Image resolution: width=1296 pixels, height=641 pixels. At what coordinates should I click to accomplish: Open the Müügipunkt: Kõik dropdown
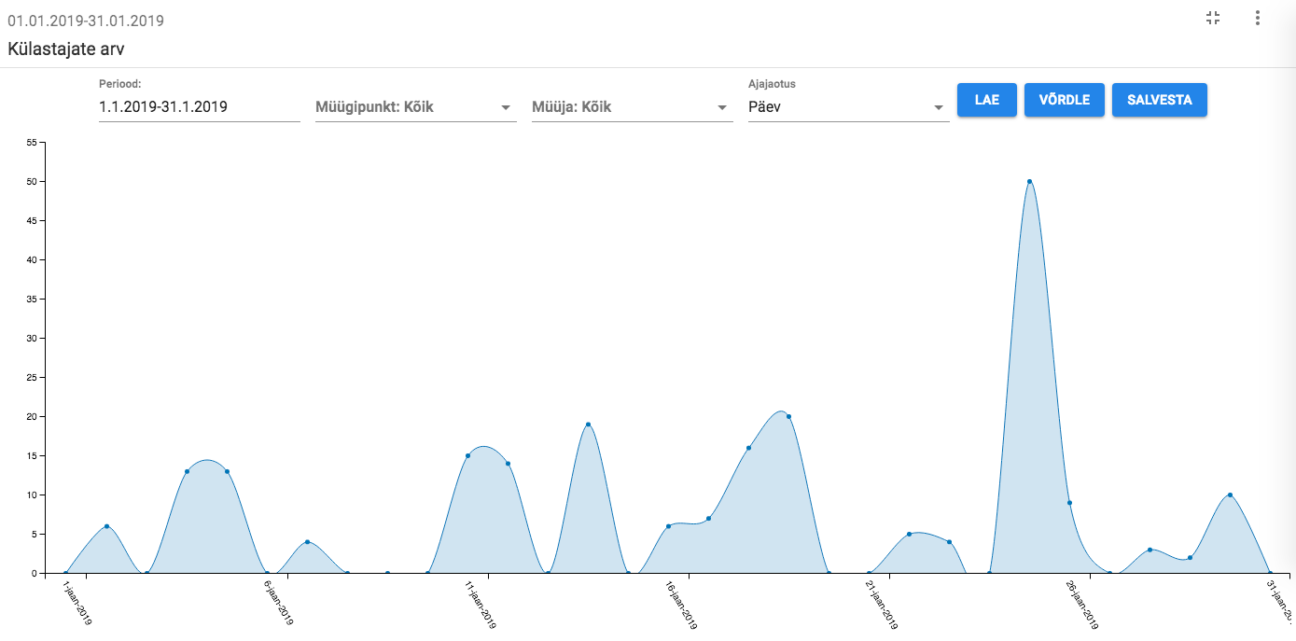pyautogui.click(x=415, y=107)
